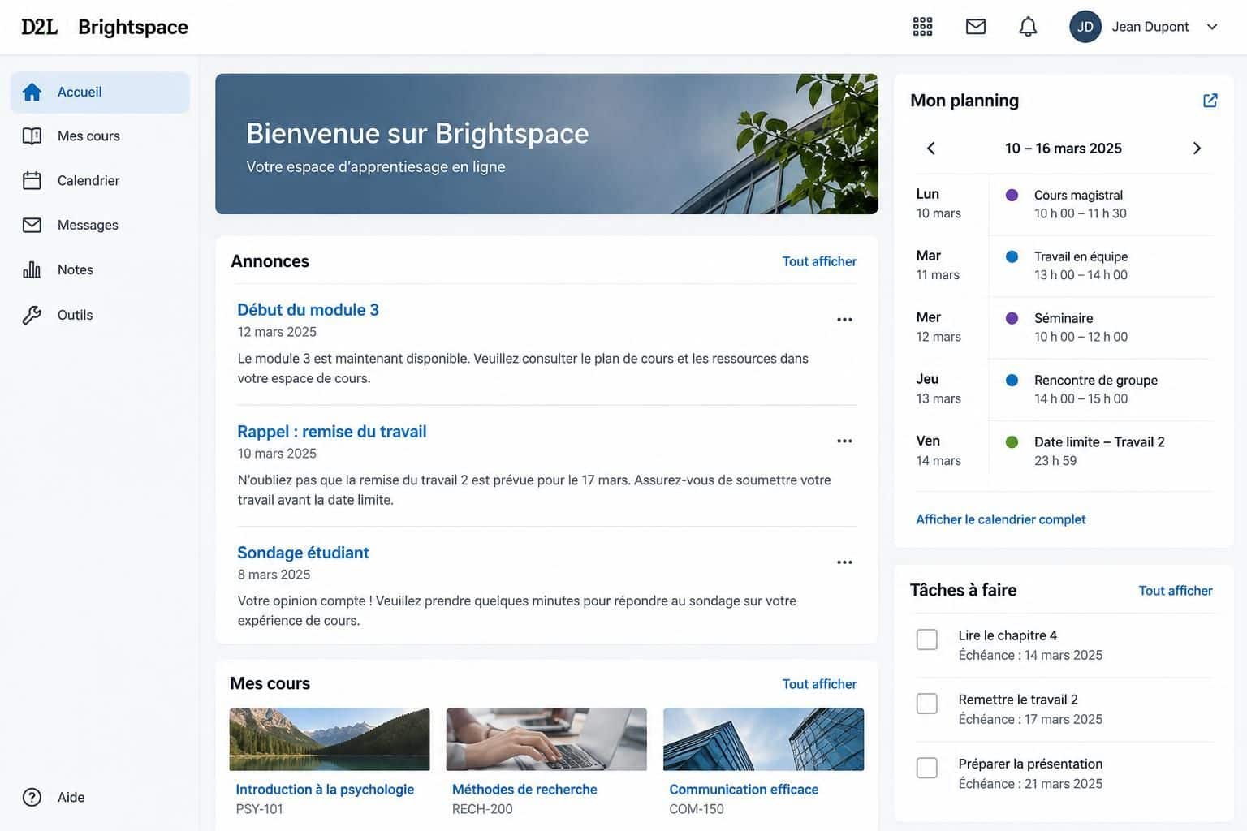Open the envelope messages icon in header
The image size is (1247, 831).
[x=976, y=27]
